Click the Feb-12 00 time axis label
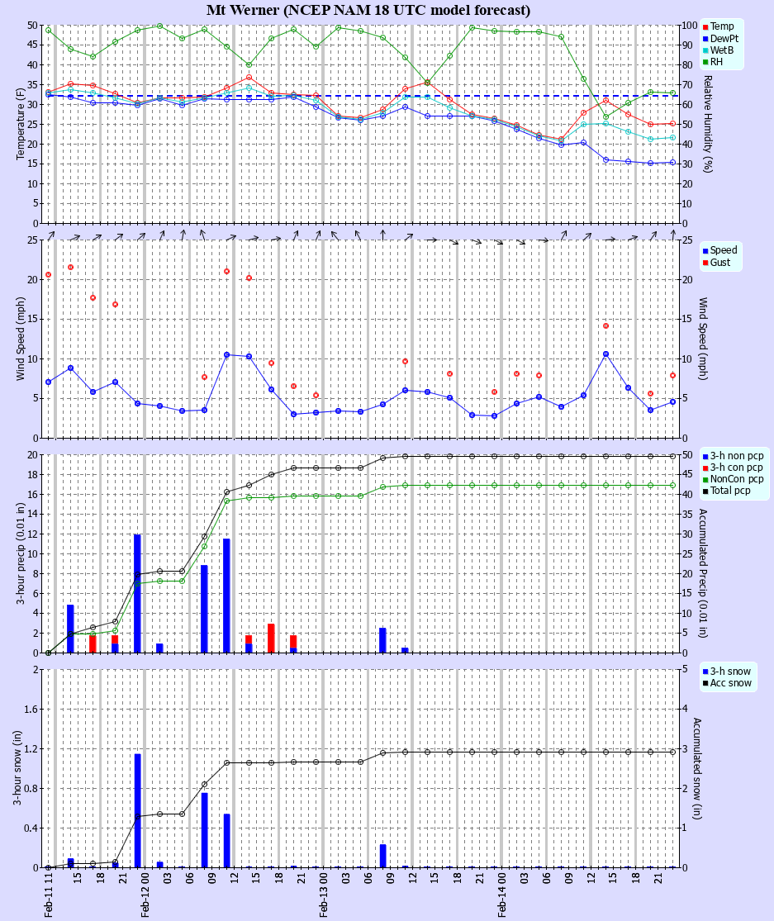 [145, 895]
